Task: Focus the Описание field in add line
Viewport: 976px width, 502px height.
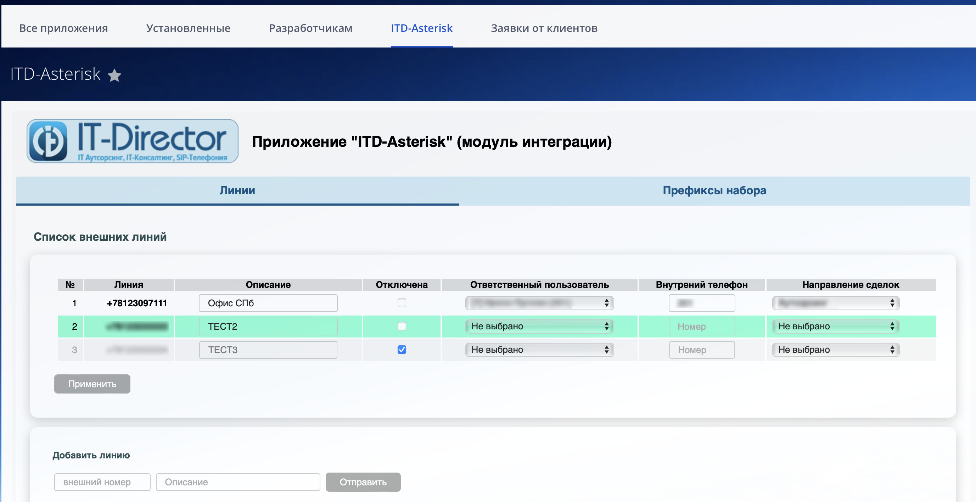Action: coord(237,482)
